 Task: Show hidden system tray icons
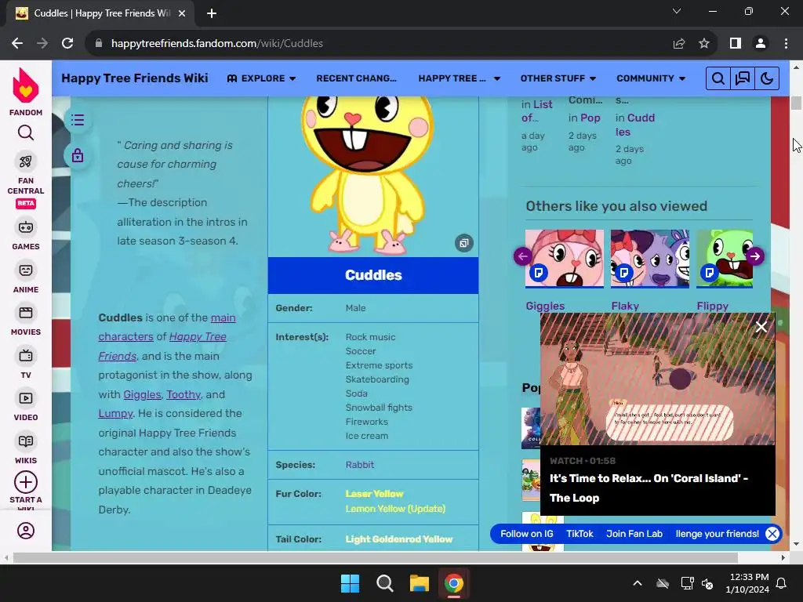click(x=638, y=583)
